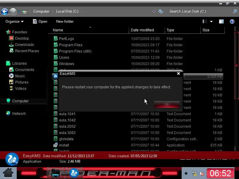Screen dimensions: 239x179
Task: Click the Local Disk (C:) breadcrumb
Action: click(x=67, y=11)
